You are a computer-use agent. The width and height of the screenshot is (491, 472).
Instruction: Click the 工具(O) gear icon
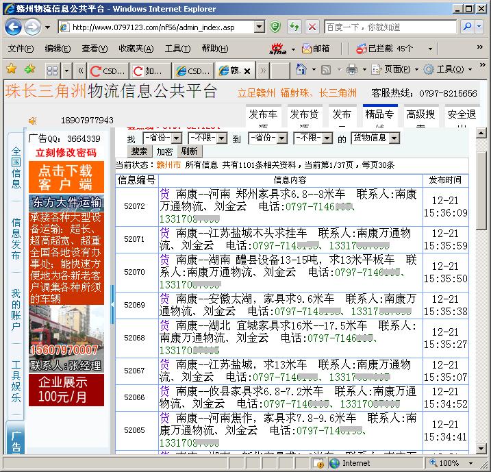click(x=429, y=69)
